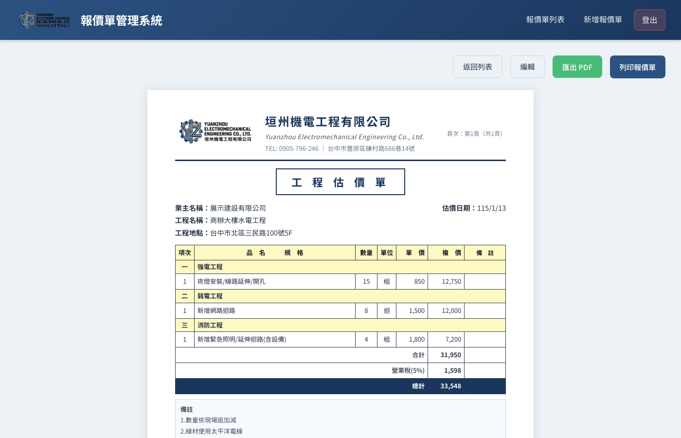The image size is (681, 438).
Task: Click 列印報價單 to print the quotation
Action: coord(638,67)
